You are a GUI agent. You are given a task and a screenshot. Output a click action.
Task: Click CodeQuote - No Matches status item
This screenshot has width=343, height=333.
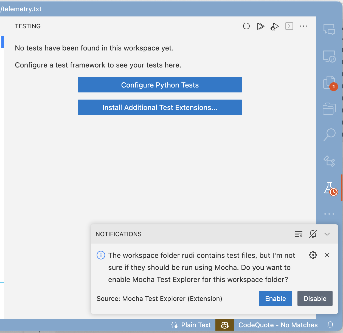(278, 325)
